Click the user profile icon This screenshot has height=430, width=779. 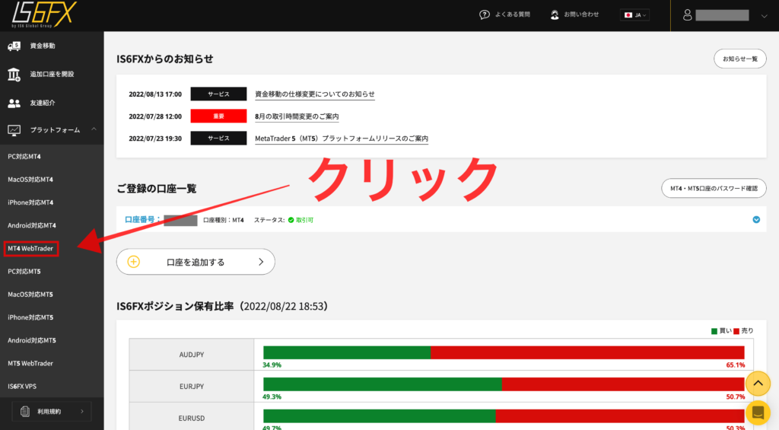click(687, 15)
